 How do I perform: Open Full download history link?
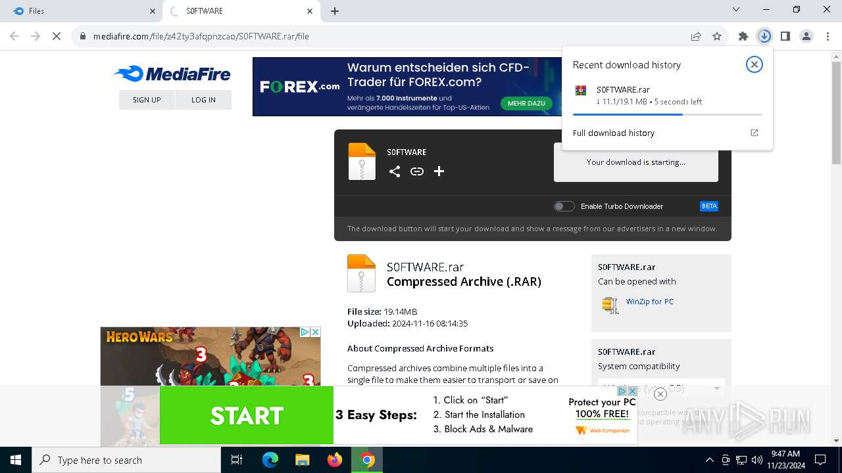tap(614, 133)
